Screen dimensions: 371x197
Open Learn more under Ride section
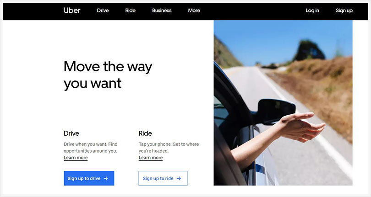(x=151, y=158)
